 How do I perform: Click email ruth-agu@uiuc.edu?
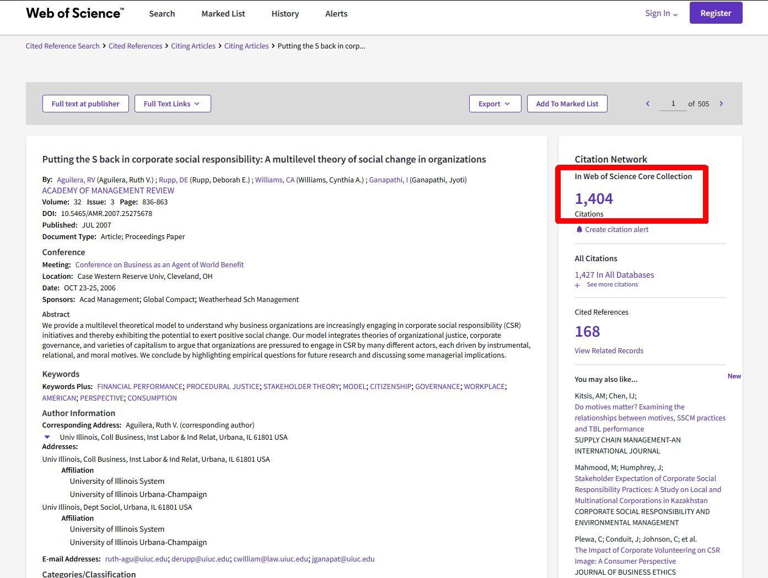click(x=136, y=559)
